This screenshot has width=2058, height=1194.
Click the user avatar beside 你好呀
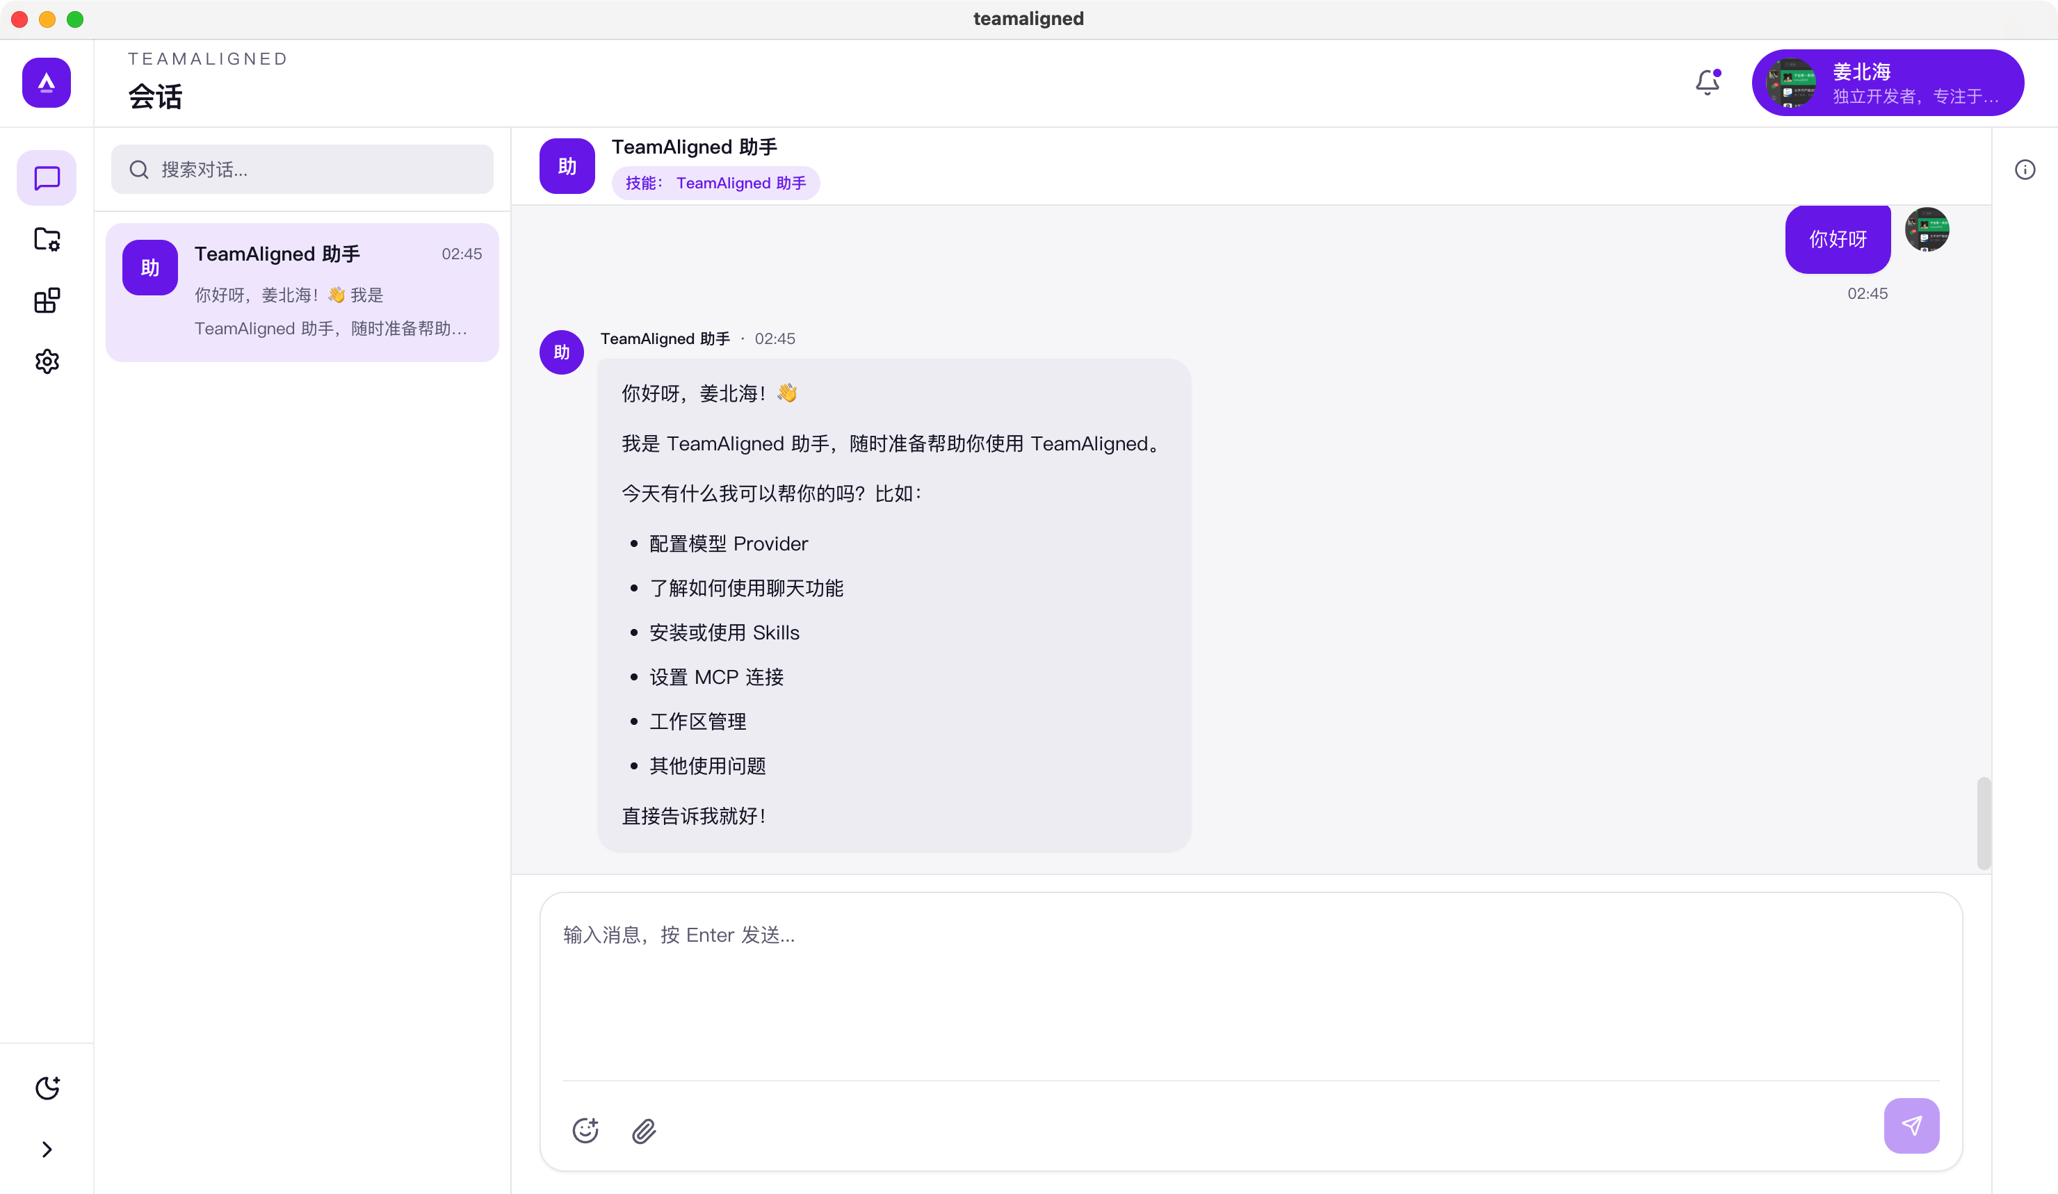click(1927, 229)
